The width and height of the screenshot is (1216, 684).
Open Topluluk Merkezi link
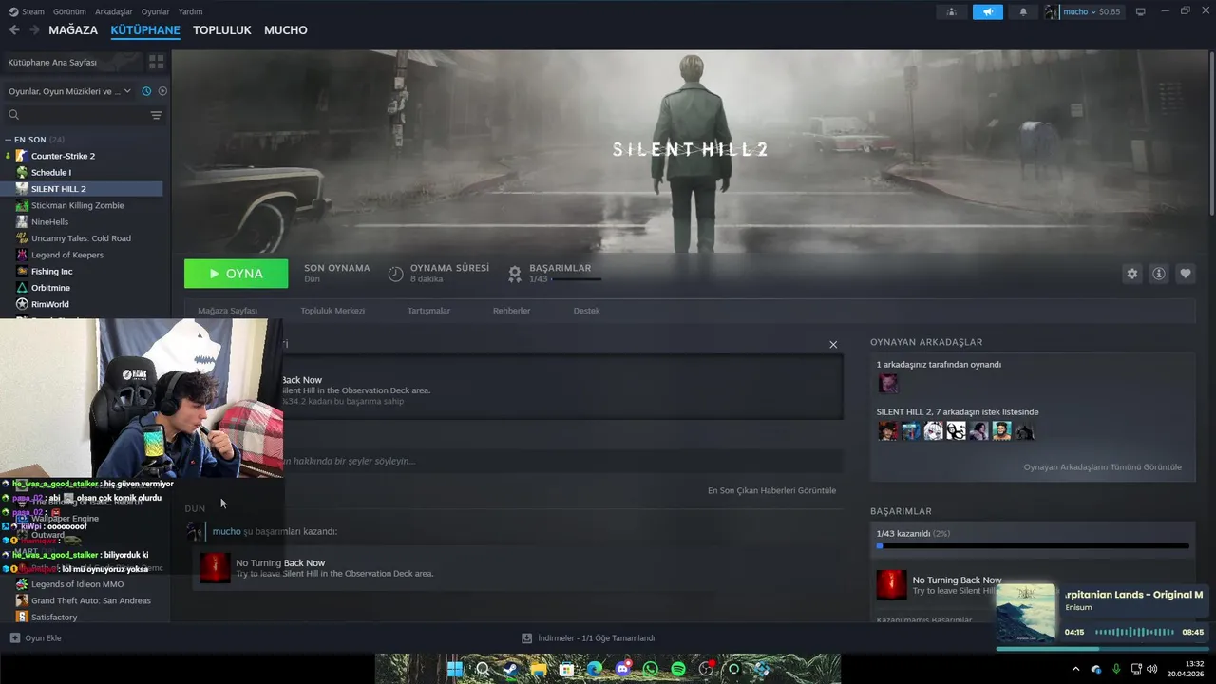point(332,311)
